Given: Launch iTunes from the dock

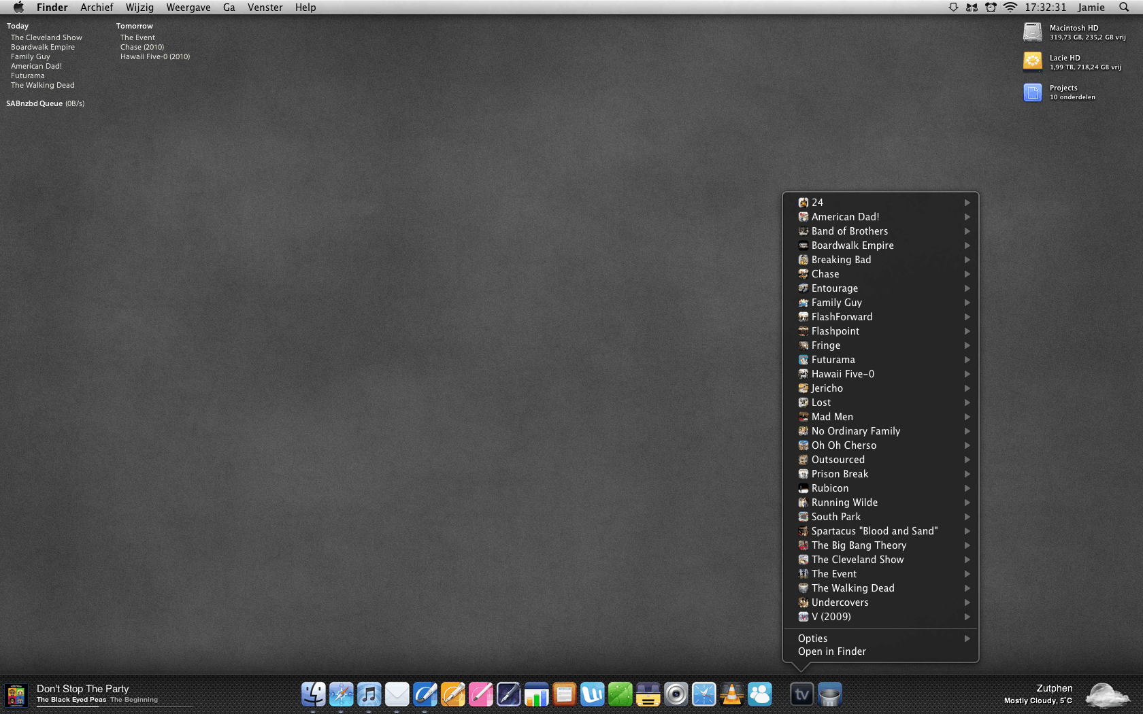Looking at the screenshot, I should 369,694.
